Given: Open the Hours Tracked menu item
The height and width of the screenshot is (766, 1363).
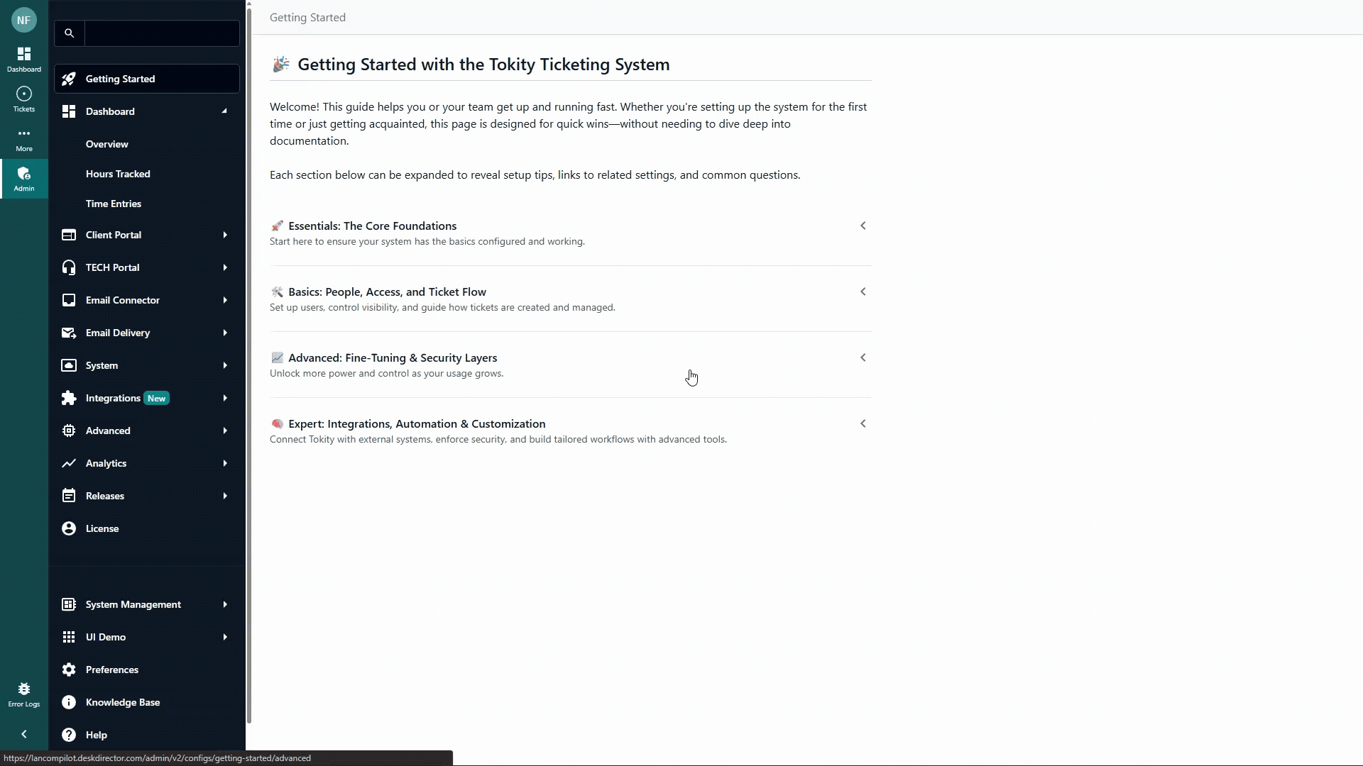Looking at the screenshot, I should coord(118,174).
